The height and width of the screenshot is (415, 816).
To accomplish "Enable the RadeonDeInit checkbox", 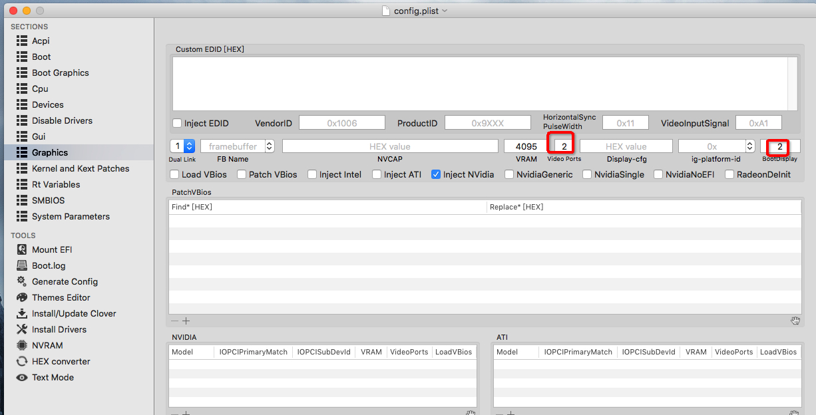I will [x=729, y=174].
